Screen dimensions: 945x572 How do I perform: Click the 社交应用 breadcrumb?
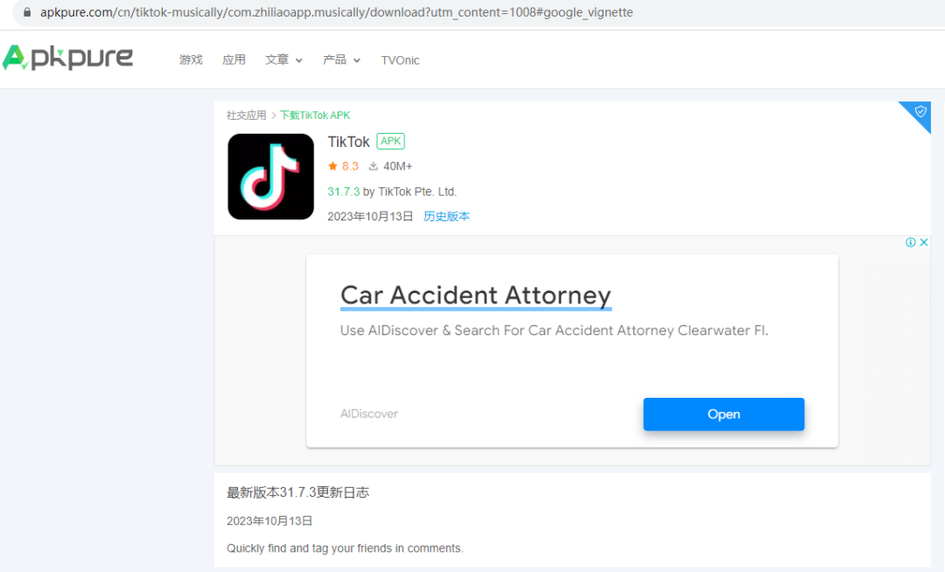[247, 115]
